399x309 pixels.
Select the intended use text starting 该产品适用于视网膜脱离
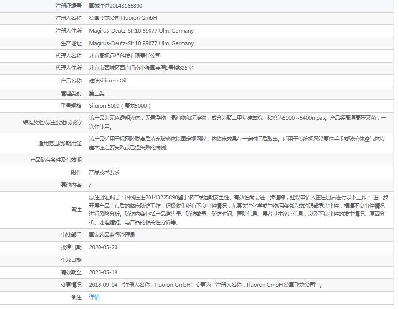pos(237,143)
